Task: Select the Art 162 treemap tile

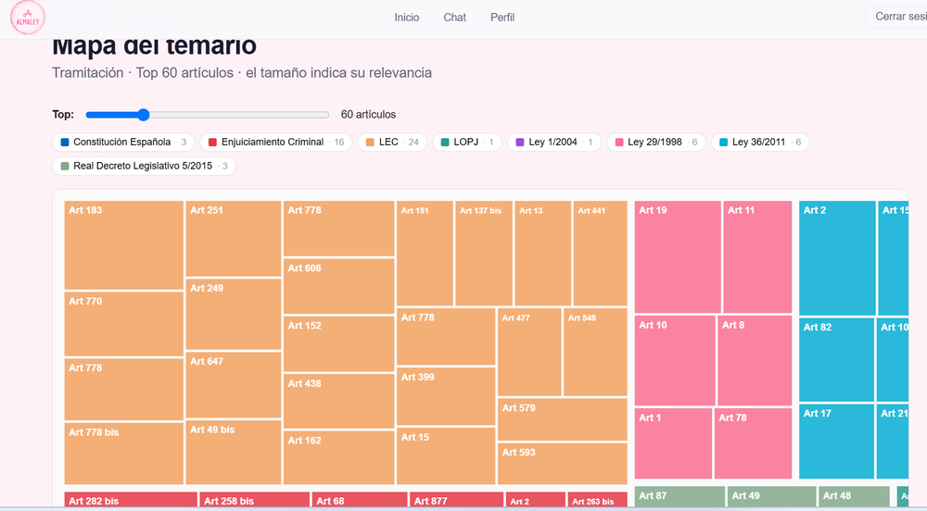Action: click(338, 457)
